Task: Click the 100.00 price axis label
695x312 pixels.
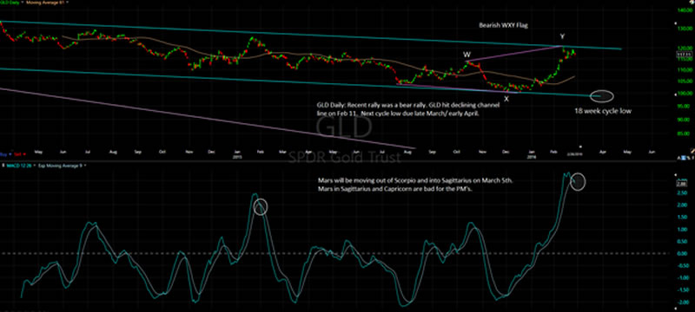Action: tap(685, 94)
